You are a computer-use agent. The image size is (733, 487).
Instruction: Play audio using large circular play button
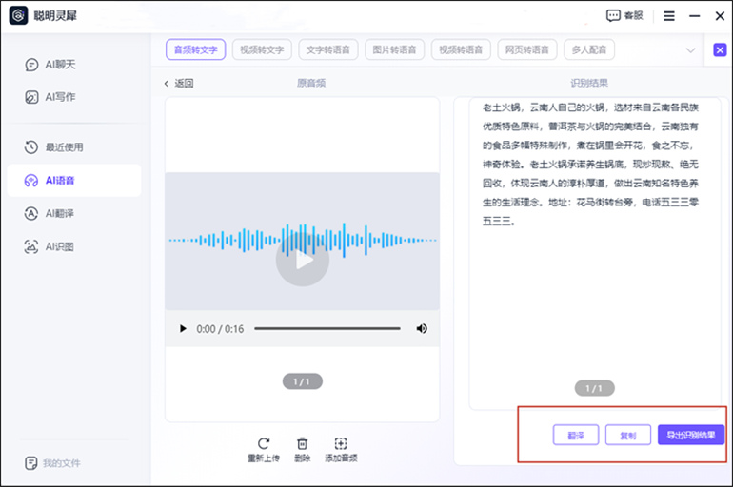pos(303,260)
